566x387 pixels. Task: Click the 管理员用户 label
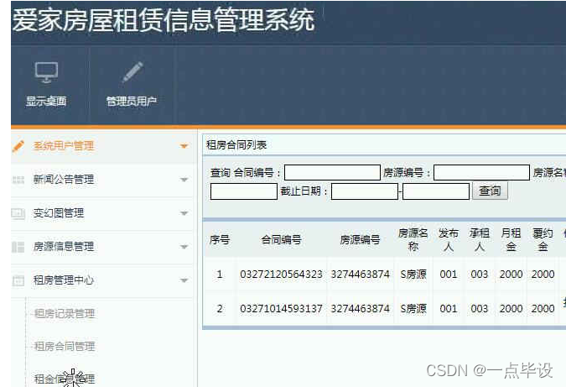[132, 101]
